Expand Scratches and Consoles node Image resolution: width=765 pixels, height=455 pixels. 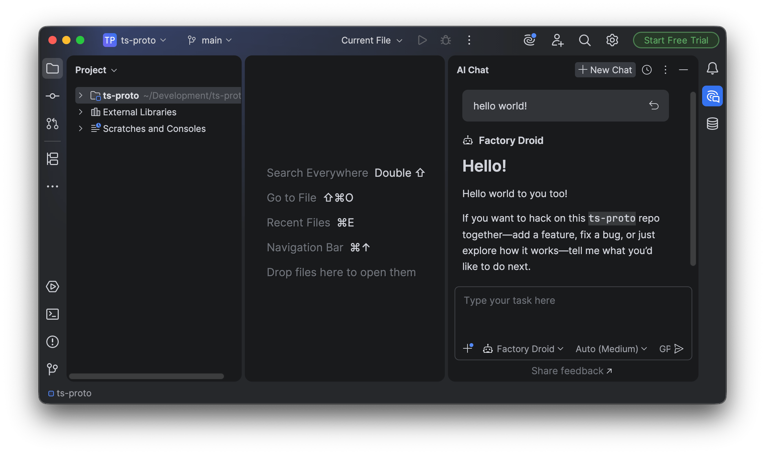click(81, 128)
